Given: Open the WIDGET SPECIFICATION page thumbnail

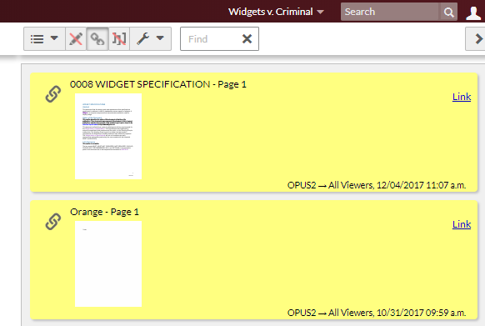Looking at the screenshot, I should [108, 136].
